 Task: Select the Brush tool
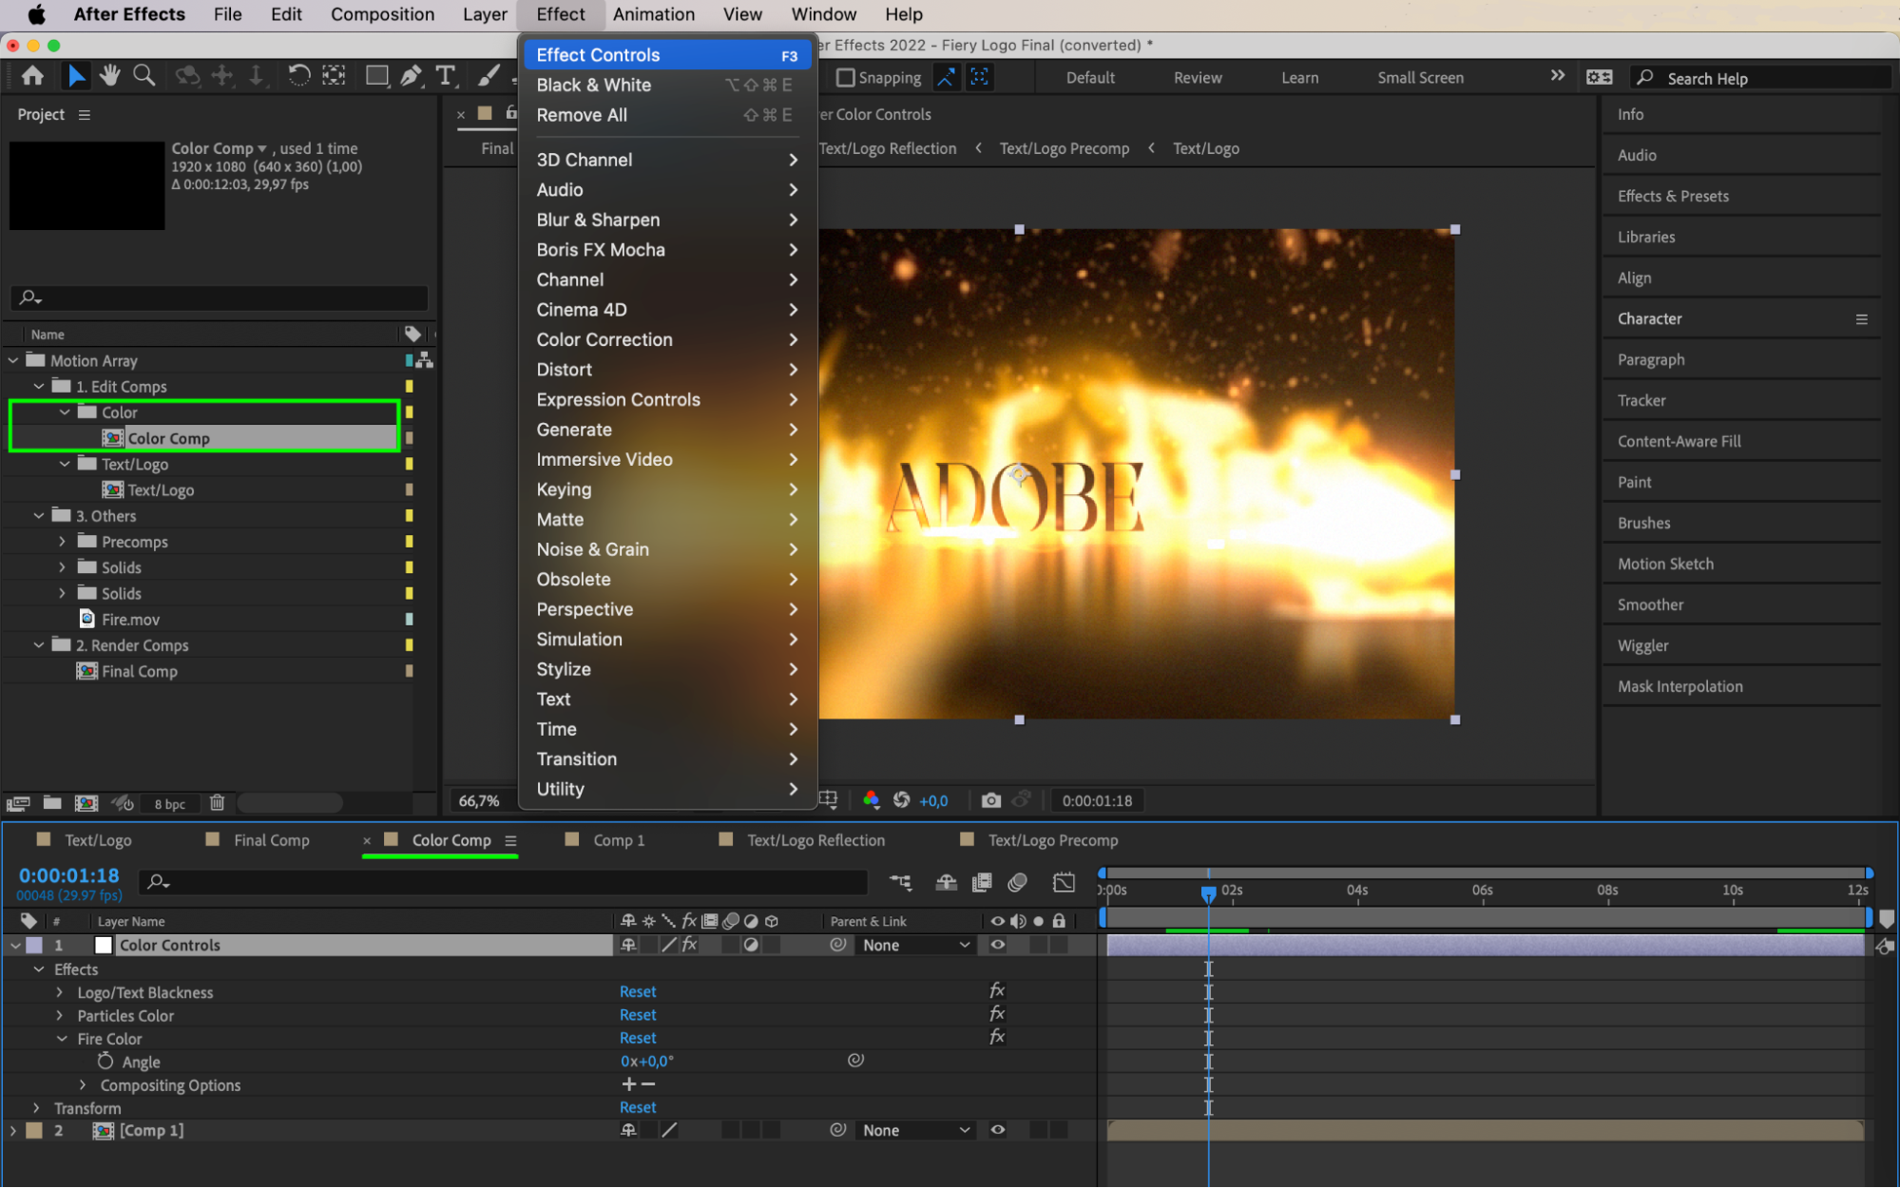coord(489,76)
